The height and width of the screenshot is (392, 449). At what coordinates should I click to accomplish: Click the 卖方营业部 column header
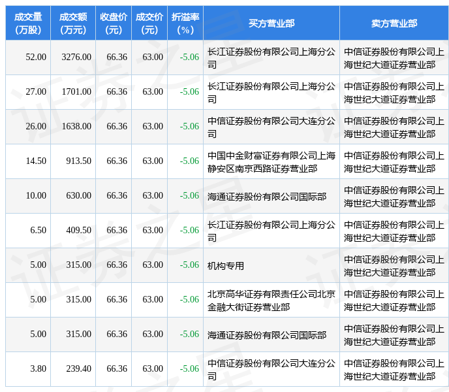point(394,24)
